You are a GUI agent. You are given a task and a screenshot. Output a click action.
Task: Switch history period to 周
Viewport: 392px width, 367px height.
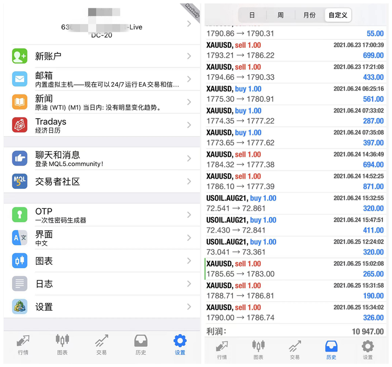280,15
